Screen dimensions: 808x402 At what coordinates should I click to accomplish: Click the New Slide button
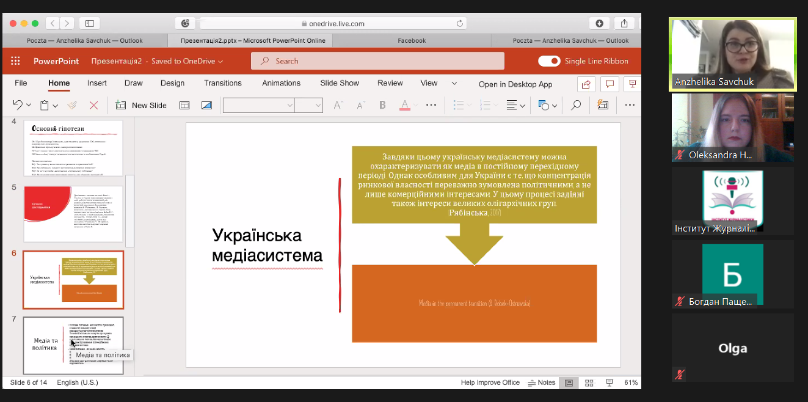pyautogui.click(x=142, y=105)
